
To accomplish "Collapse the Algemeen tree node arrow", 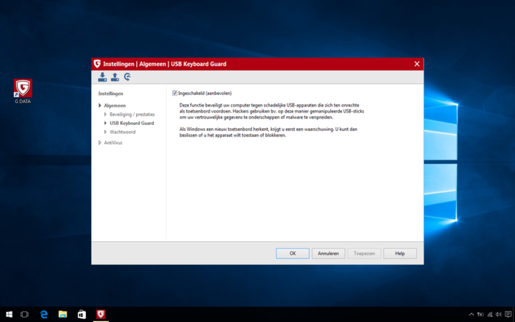I will [100, 106].
